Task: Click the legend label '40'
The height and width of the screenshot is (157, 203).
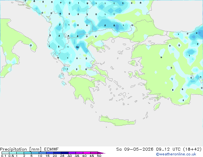Action: 84,156
